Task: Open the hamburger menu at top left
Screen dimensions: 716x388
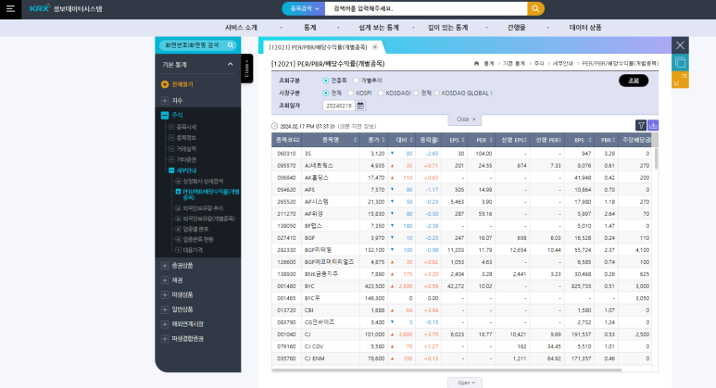Action: click(10, 8)
